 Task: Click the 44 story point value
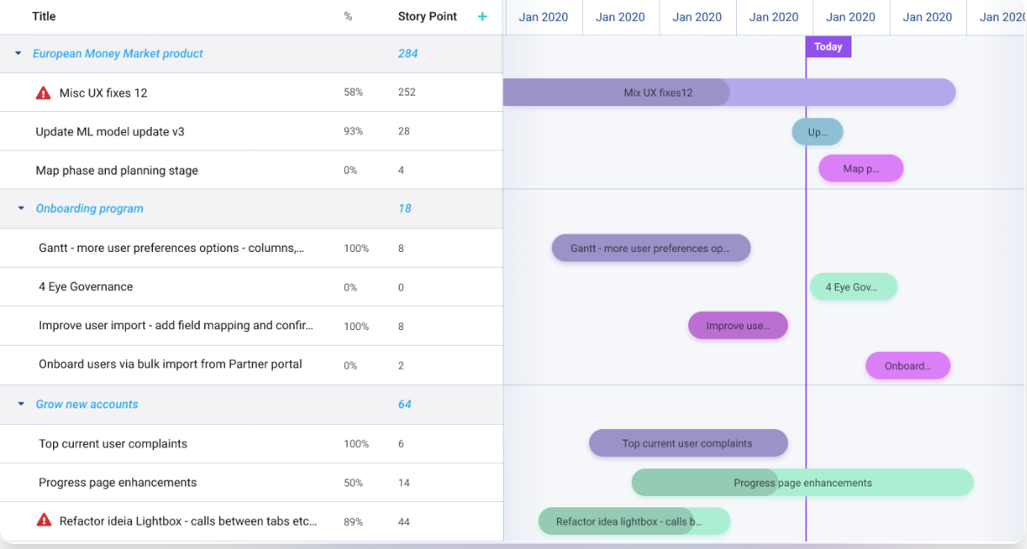coord(403,522)
